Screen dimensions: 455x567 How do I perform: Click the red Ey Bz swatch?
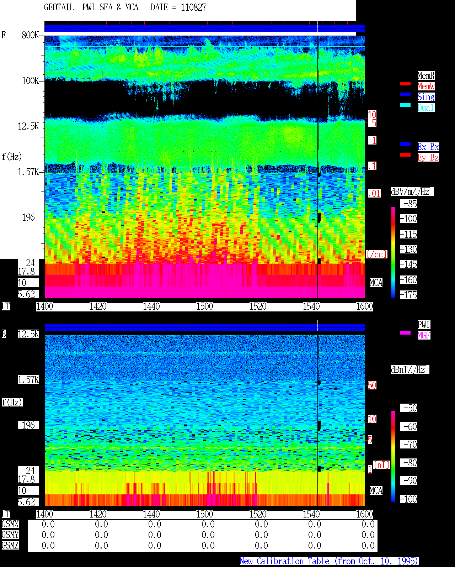coord(405,155)
